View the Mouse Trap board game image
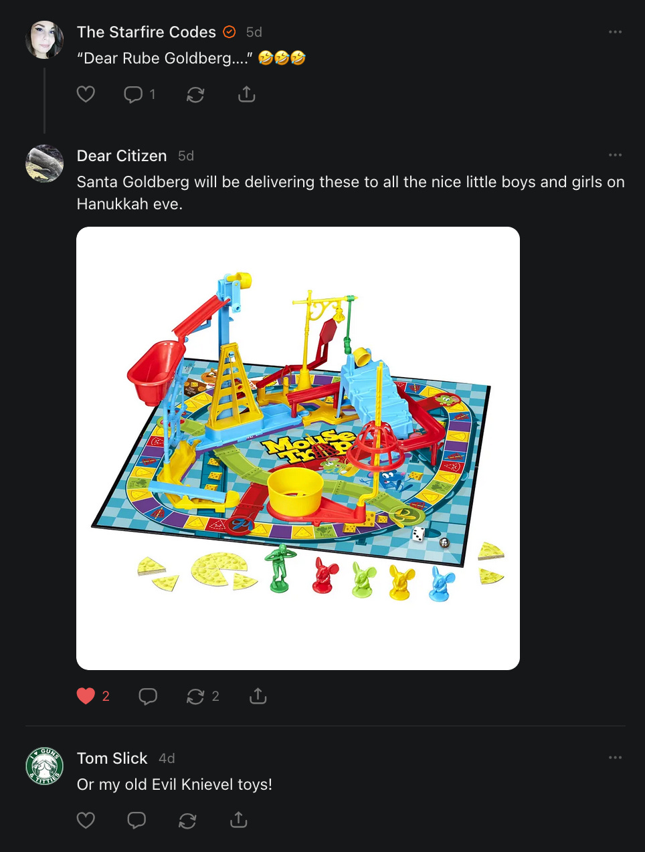645x852 pixels. 298,448
